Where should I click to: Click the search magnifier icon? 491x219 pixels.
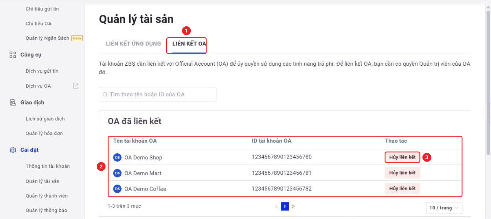coord(105,95)
